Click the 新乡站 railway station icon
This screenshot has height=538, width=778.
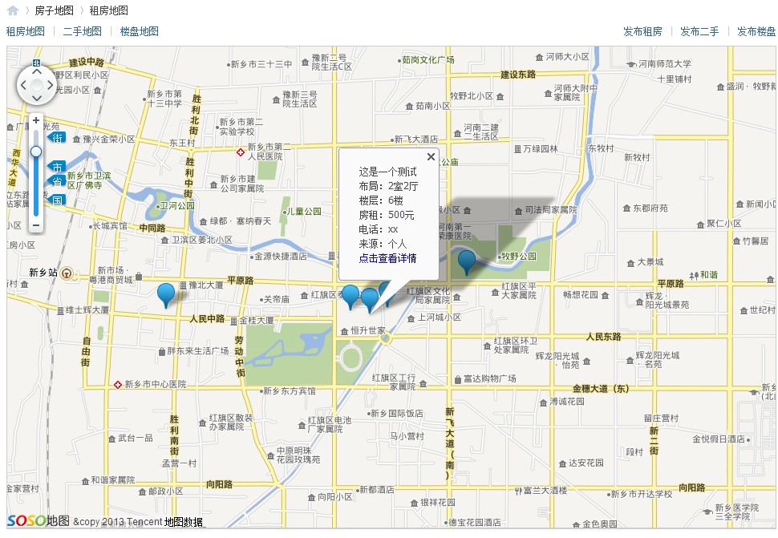[67, 273]
